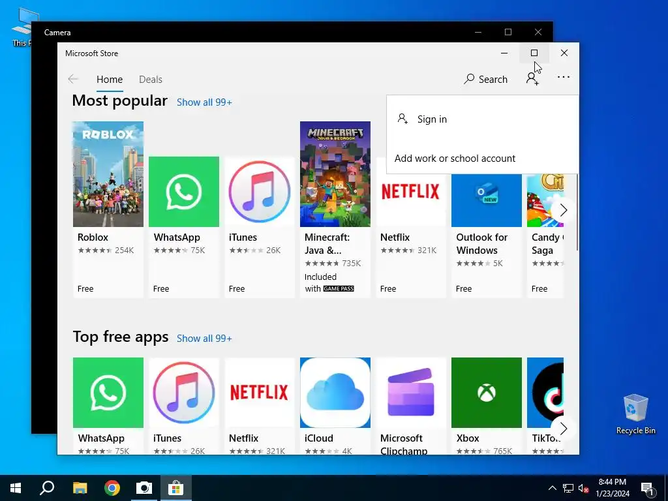Open the Windows Start menu
The height and width of the screenshot is (501, 668).
click(16, 488)
